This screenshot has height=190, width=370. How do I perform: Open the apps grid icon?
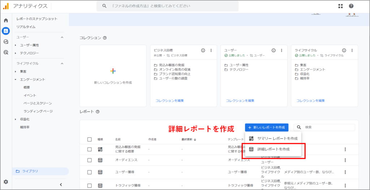click(x=340, y=6)
